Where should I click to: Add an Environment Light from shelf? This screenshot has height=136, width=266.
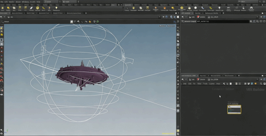click(x=182, y=9)
